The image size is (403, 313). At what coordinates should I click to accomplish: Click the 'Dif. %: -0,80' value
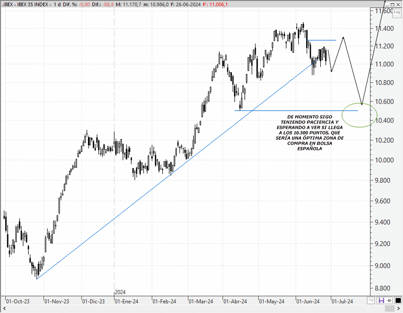76,4
